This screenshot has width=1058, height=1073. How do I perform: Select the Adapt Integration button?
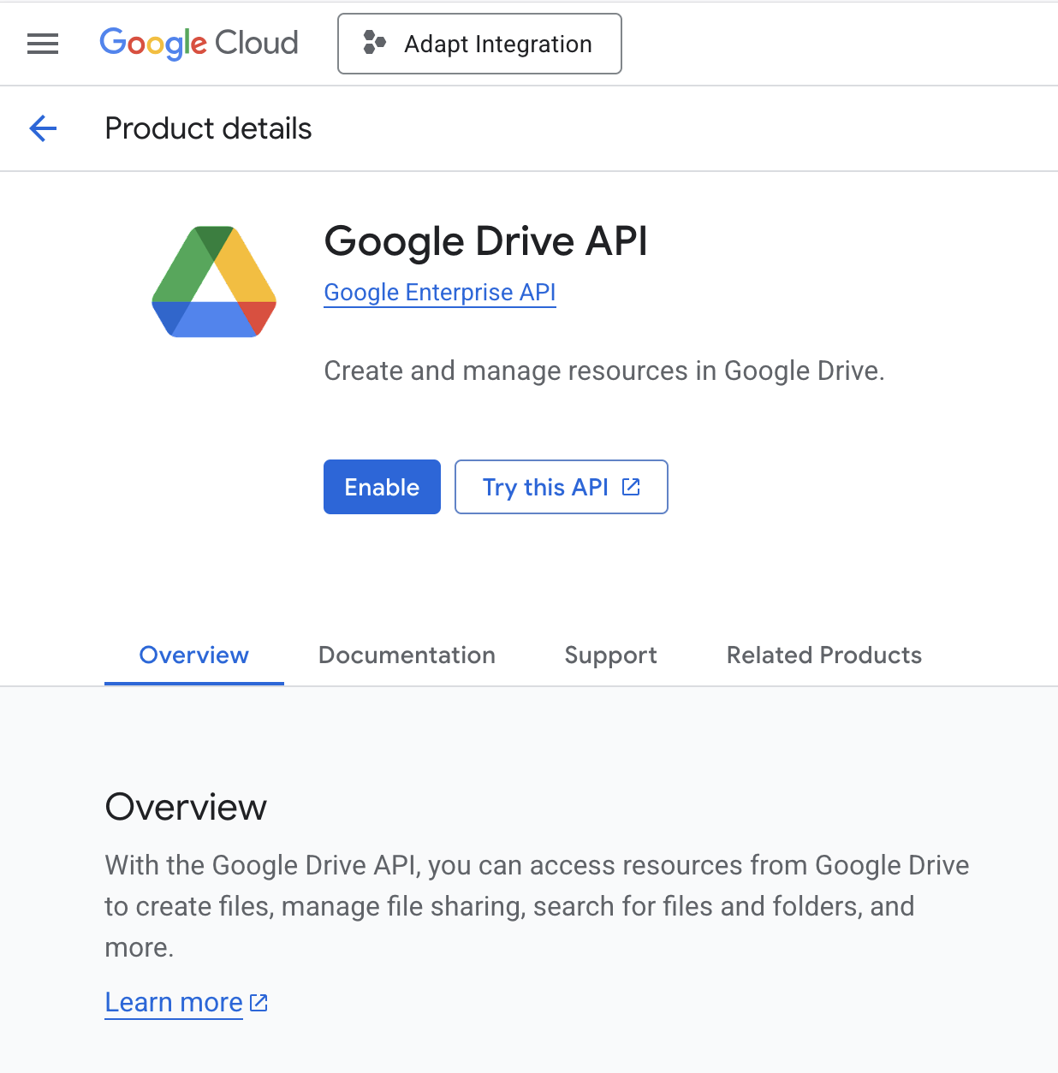479,44
